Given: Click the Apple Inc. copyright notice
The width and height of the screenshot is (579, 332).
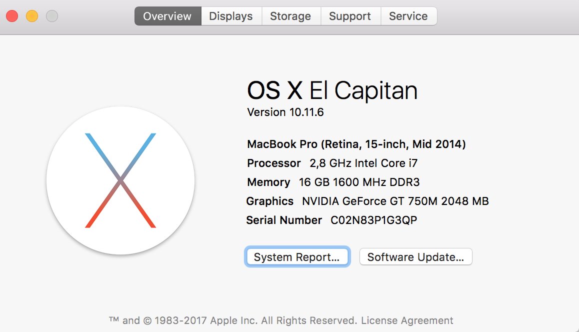Looking at the screenshot, I should (232, 320).
